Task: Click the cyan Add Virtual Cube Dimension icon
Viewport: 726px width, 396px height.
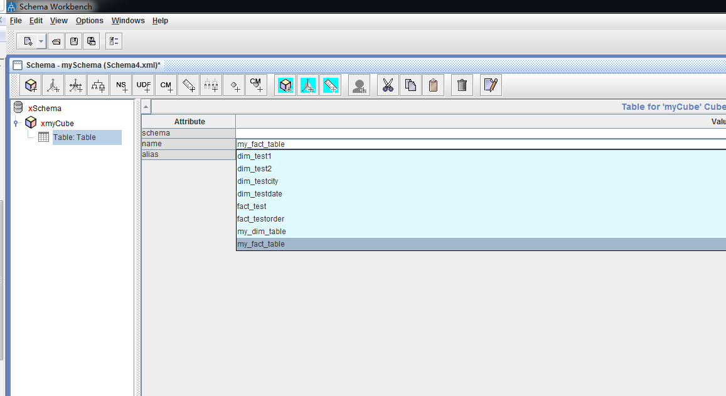Action: tap(308, 85)
